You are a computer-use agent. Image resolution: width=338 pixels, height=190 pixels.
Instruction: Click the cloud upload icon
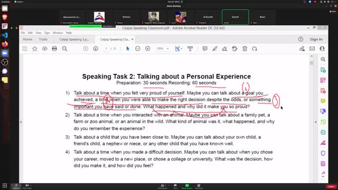click(44, 49)
